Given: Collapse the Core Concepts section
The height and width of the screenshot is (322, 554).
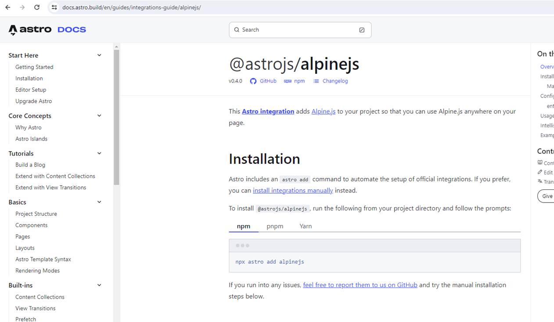Looking at the screenshot, I should coord(99,116).
